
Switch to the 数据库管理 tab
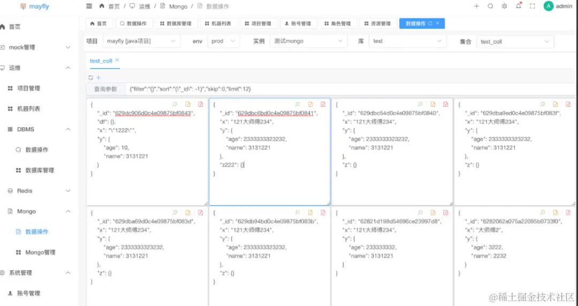[x=176, y=23]
